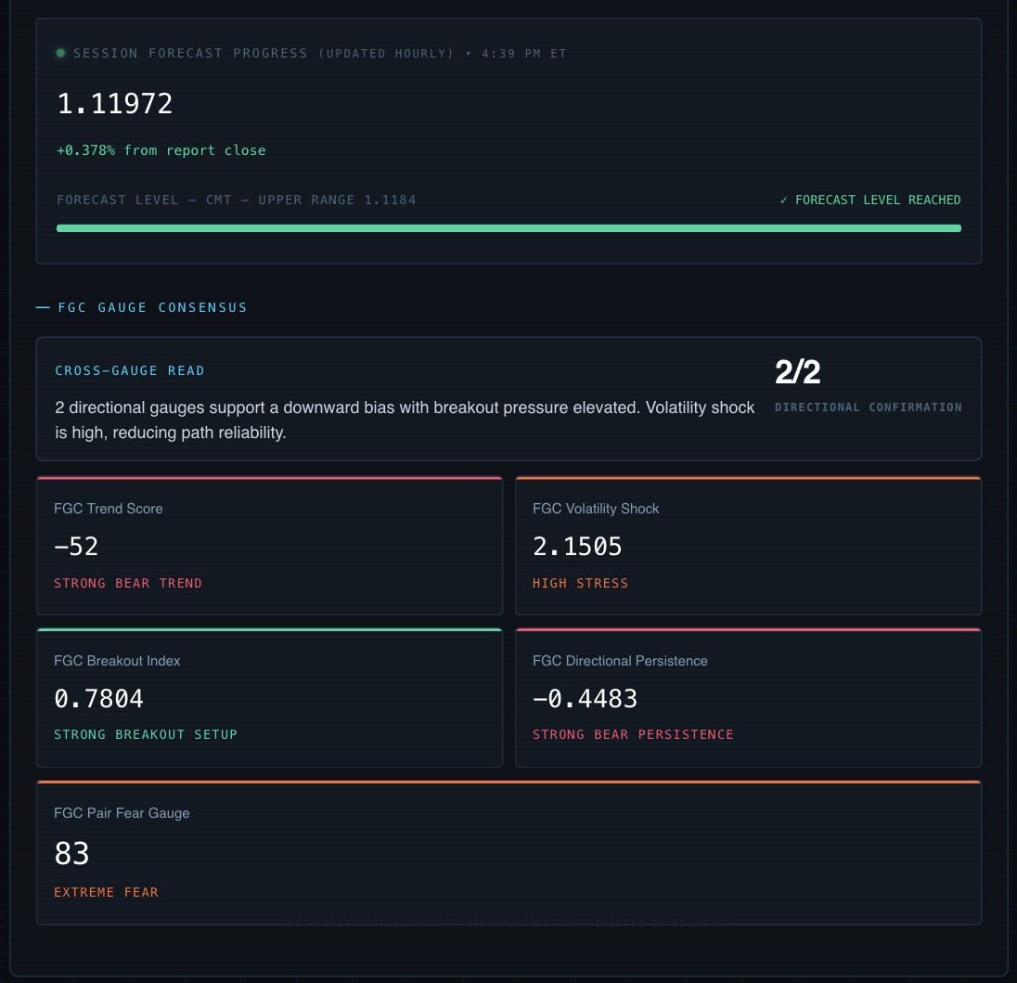
Task: Click the "FGC Breakout Index" title
Action: tap(117, 661)
